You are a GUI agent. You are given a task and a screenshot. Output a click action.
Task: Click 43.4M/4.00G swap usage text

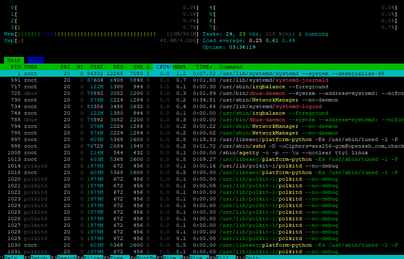coord(178,40)
